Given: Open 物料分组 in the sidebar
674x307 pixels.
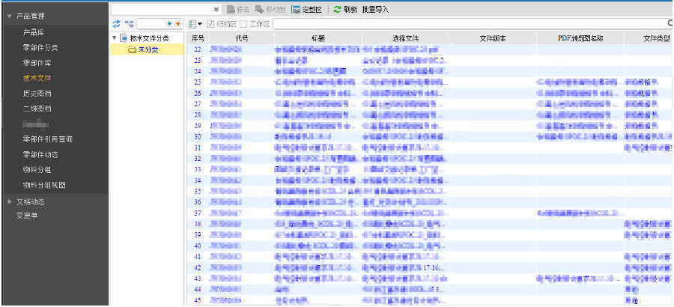Looking at the screenshot, I should pos(37,170).
